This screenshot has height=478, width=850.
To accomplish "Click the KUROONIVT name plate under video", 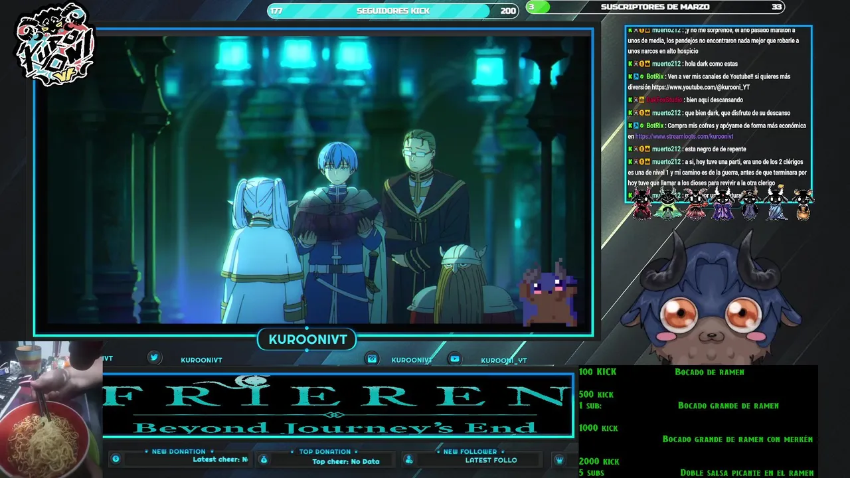I will 307,340.
